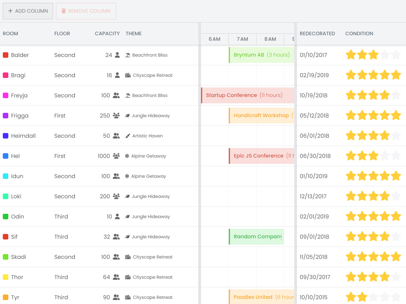Click the beach umbrella icon in Freyja row
This screenshot has height=304, width=406.
(128, 95)
